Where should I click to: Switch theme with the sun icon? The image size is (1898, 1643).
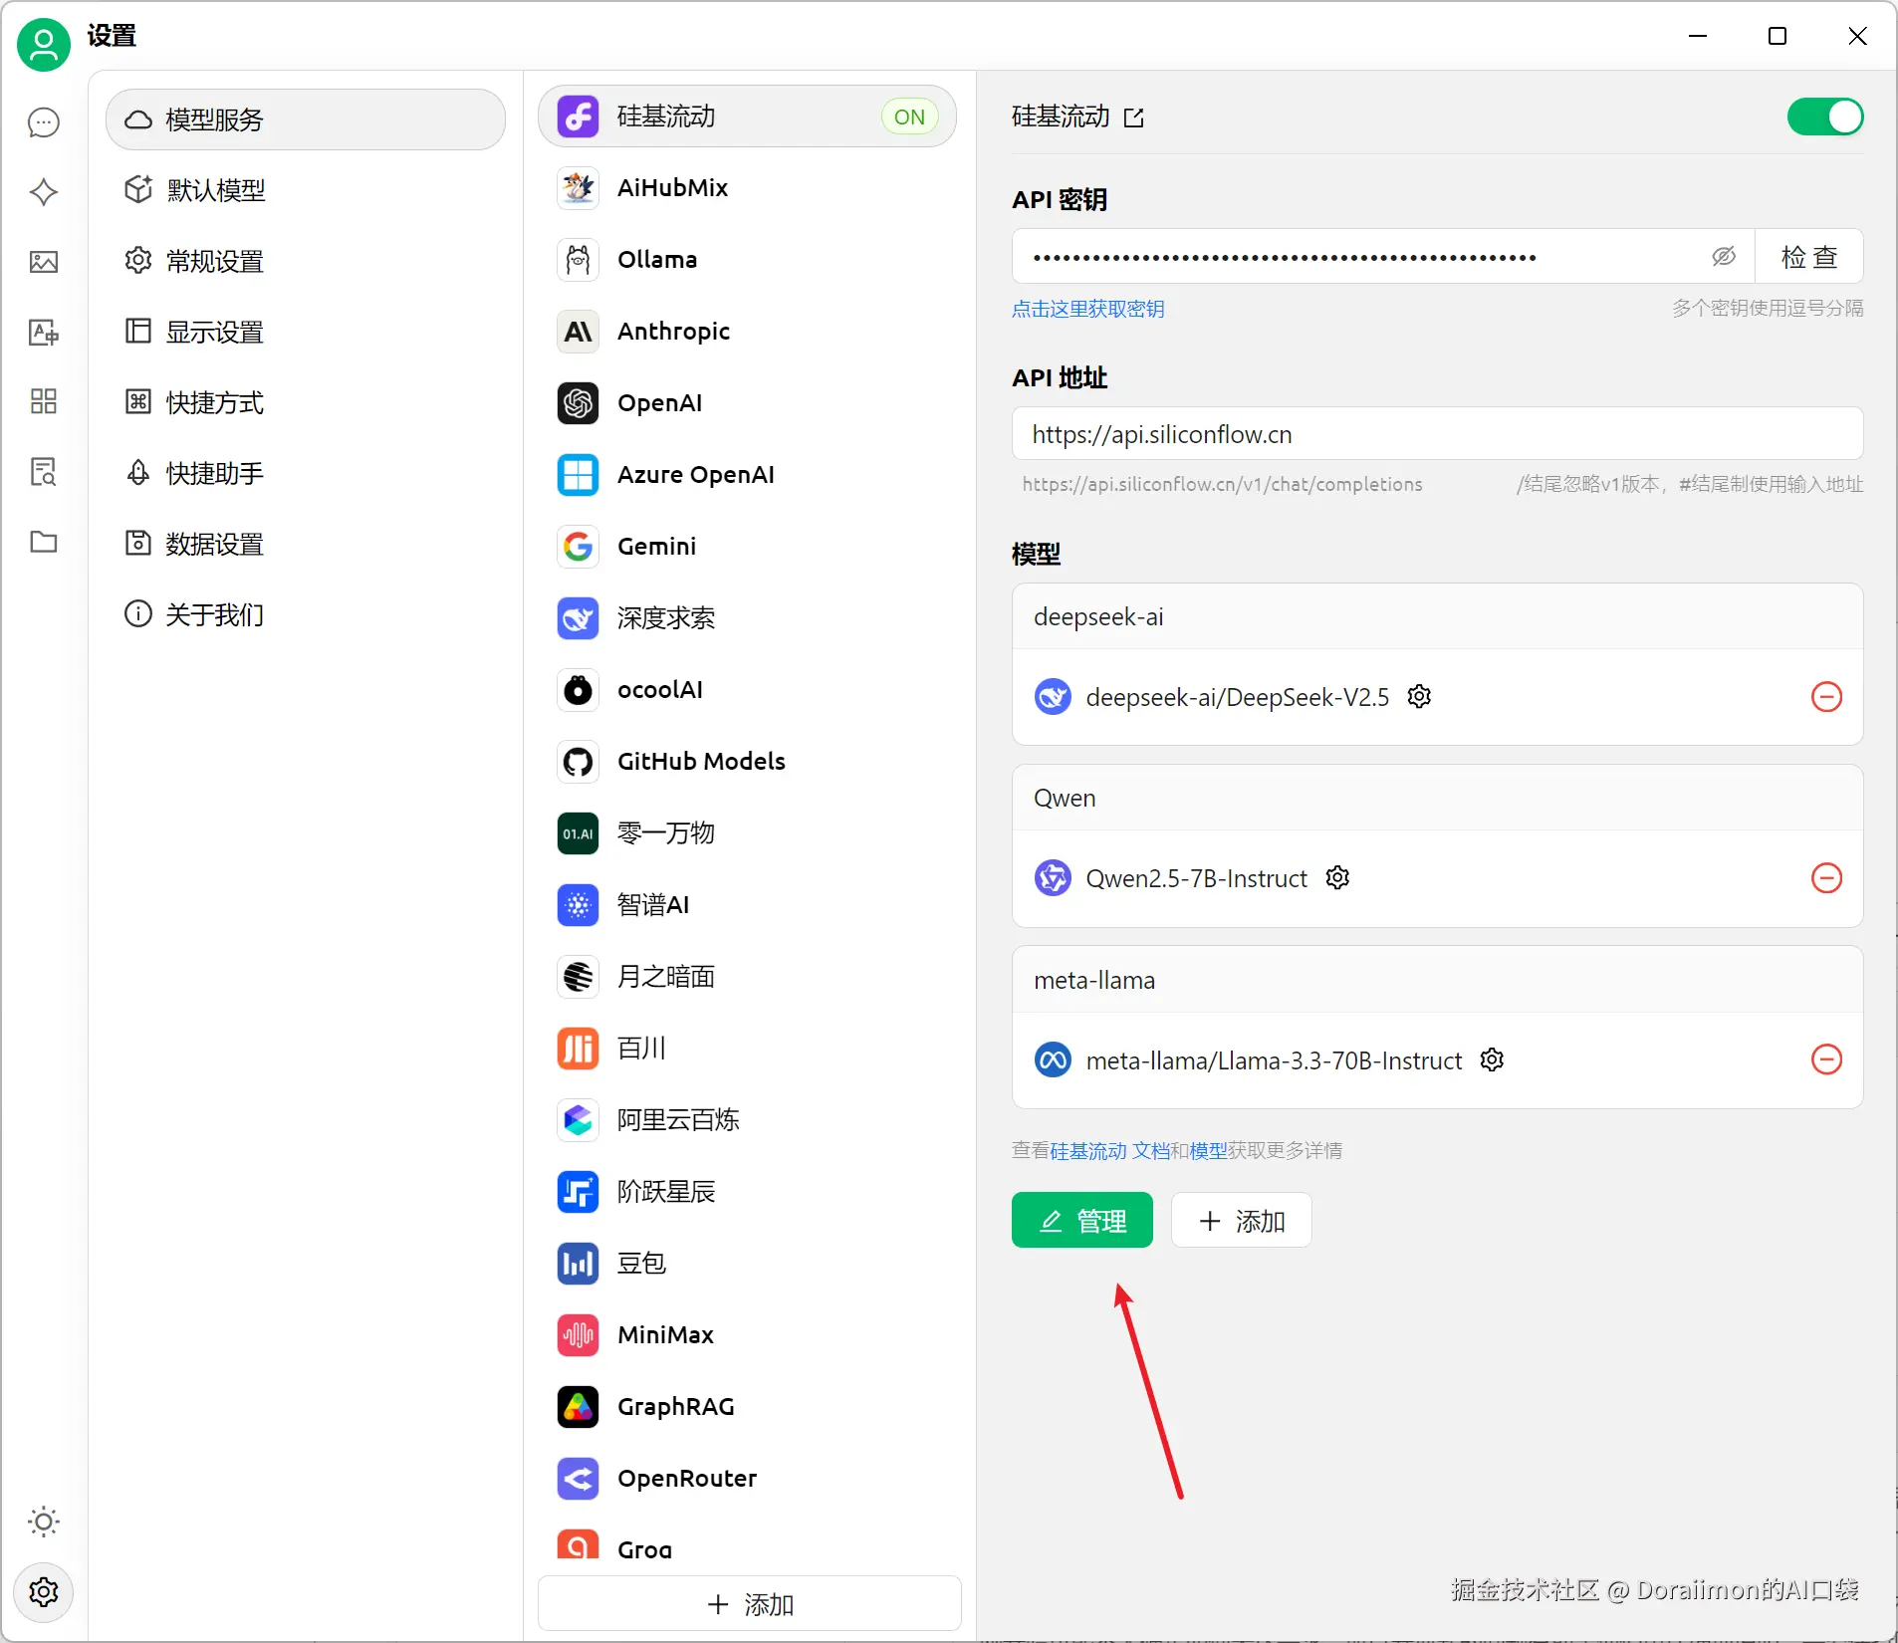(x=44, y=1522)
